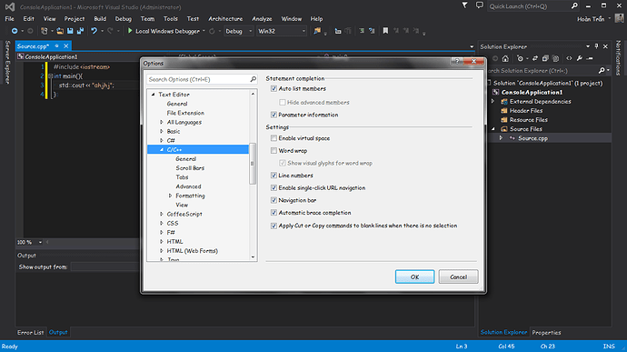Toggle Automatic brace completion checkbox
627x352 pixels.
pos(274,213)
